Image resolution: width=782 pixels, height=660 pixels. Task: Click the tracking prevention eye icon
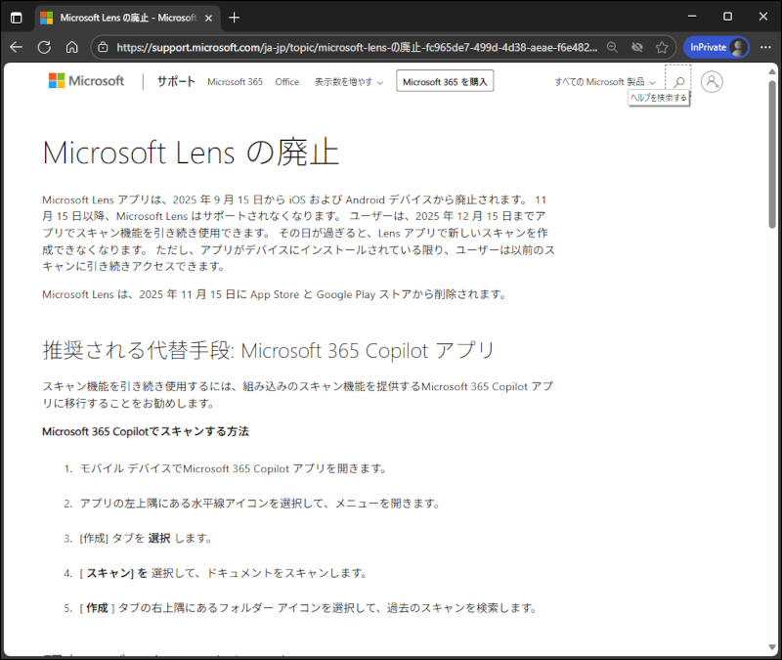coord(637,47)
